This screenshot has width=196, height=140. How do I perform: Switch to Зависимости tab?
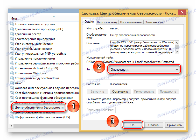(x=154, y=22)
